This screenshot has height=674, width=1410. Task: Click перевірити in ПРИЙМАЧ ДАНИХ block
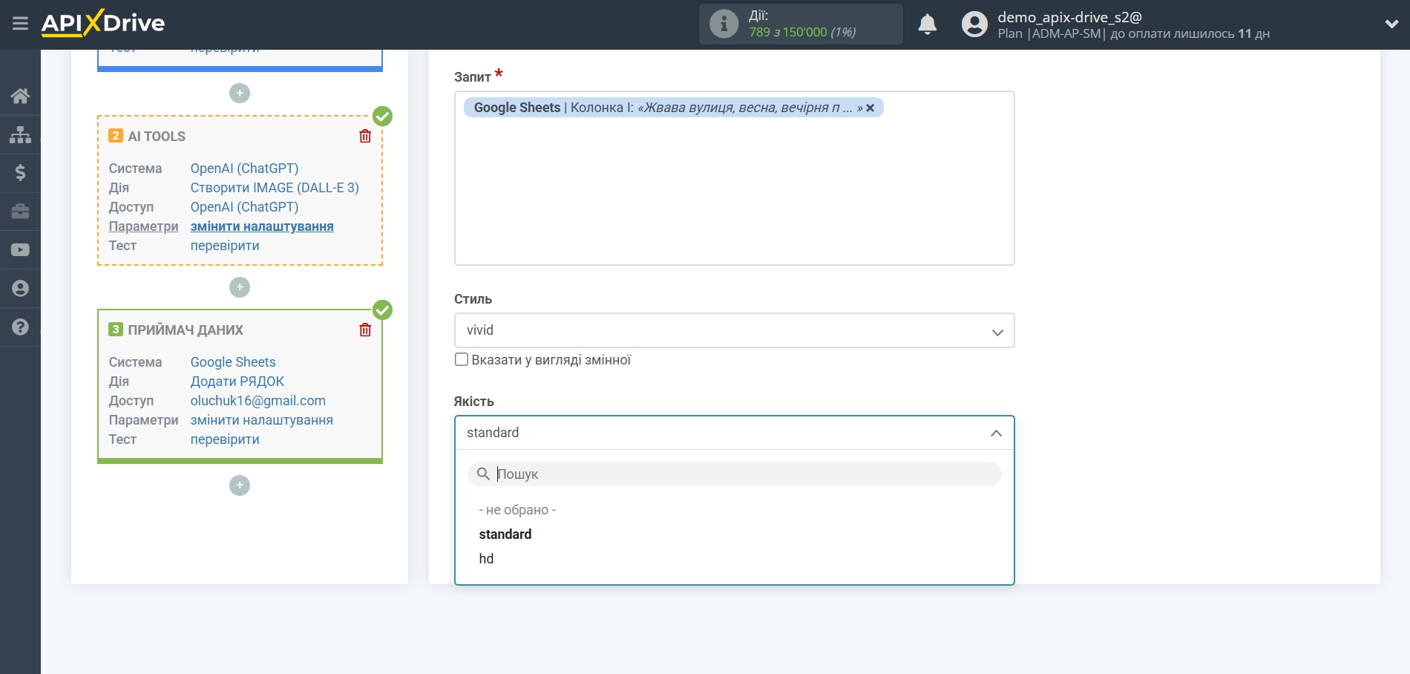[225, 439]
